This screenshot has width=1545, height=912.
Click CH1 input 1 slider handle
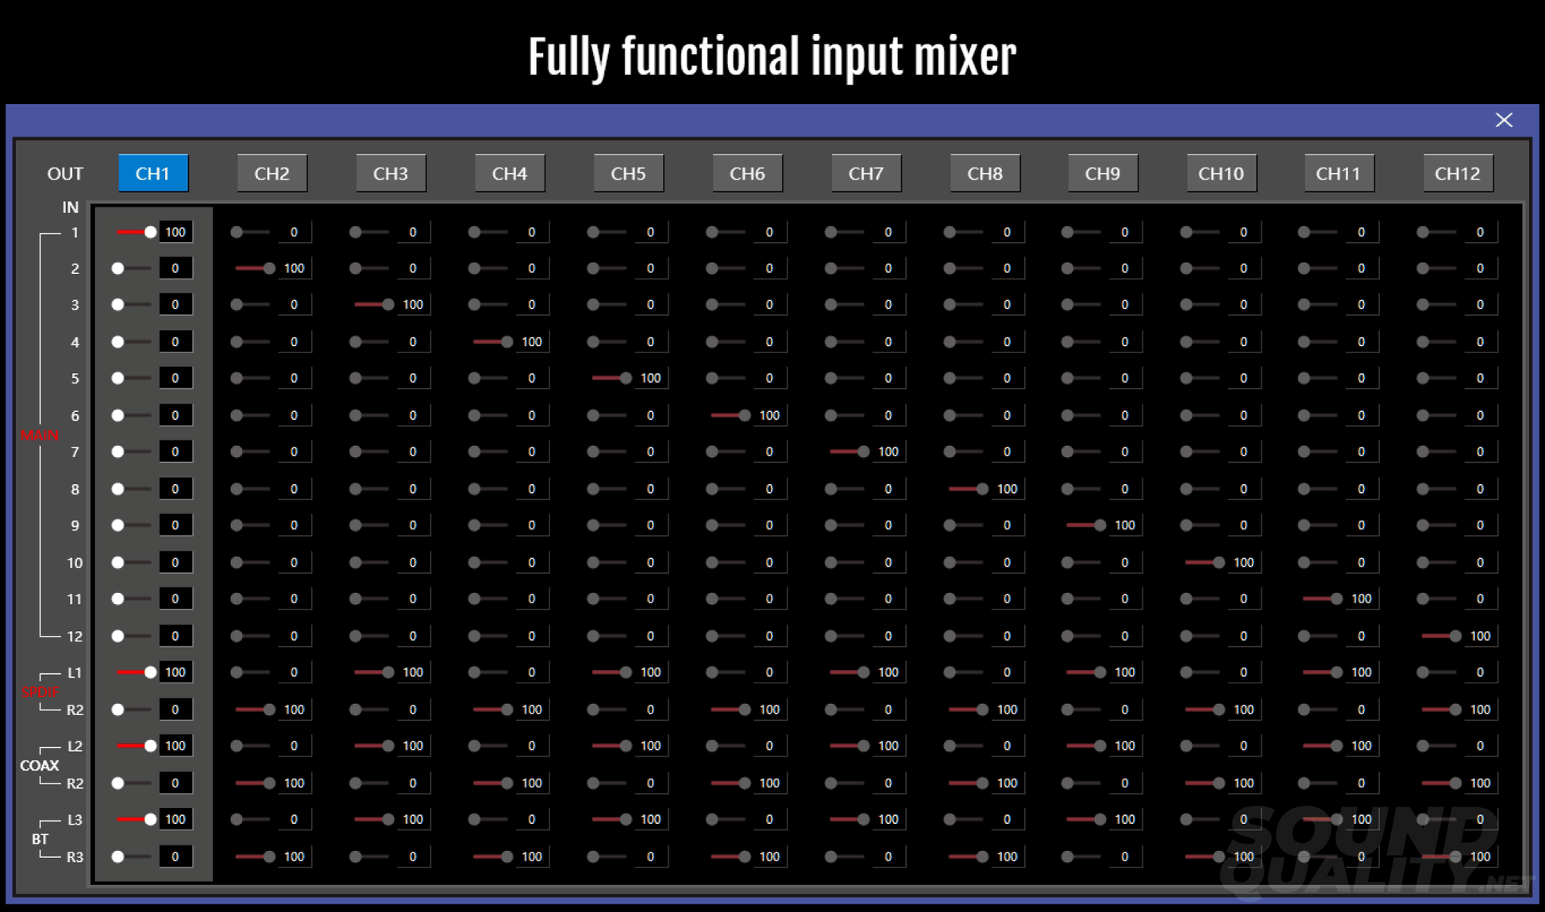(149, 232)
